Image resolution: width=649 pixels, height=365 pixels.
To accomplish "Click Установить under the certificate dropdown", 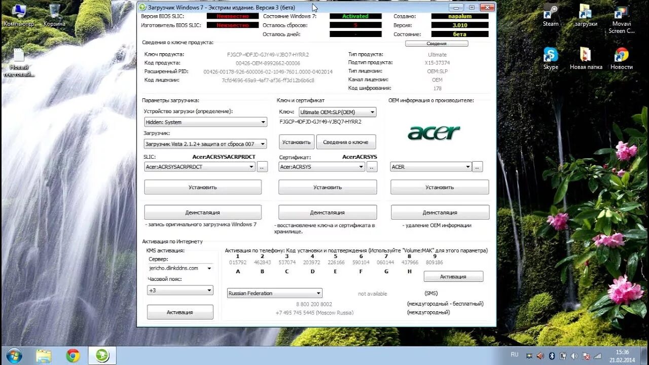I will [328, 187].
